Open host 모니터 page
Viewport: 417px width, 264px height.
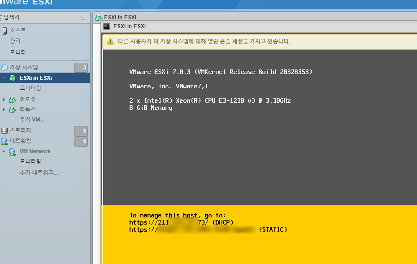18,52
